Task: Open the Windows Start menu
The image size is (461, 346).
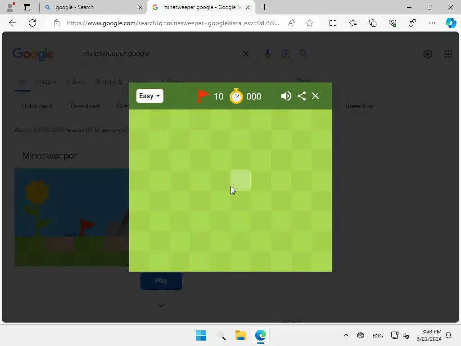Action: click(x=201, y=335)
